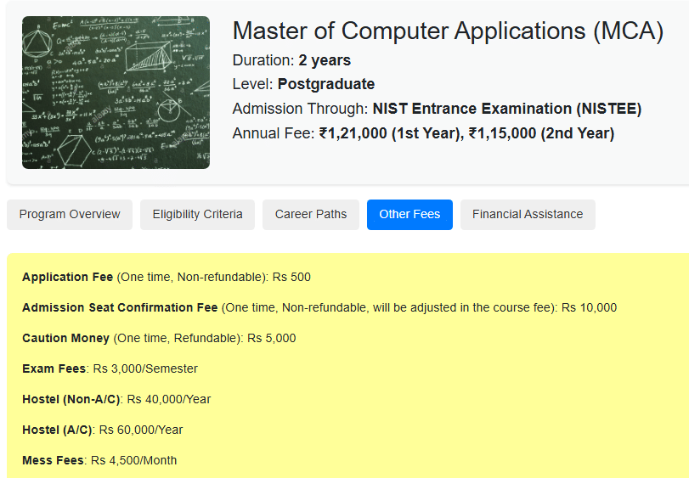689x478 pixels.
Task: Click NIST Entrance Examination (NISTEE) text
Action: tap(506, 109)
